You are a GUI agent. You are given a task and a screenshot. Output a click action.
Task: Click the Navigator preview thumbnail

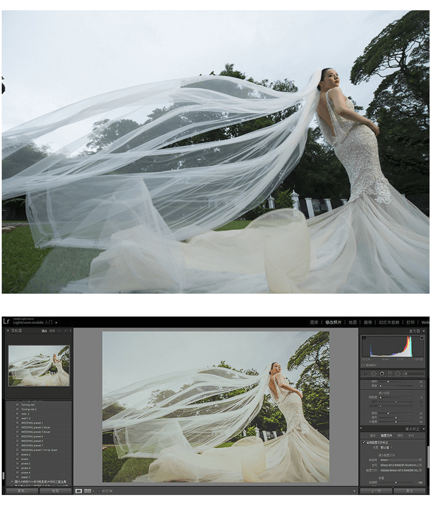39,366
